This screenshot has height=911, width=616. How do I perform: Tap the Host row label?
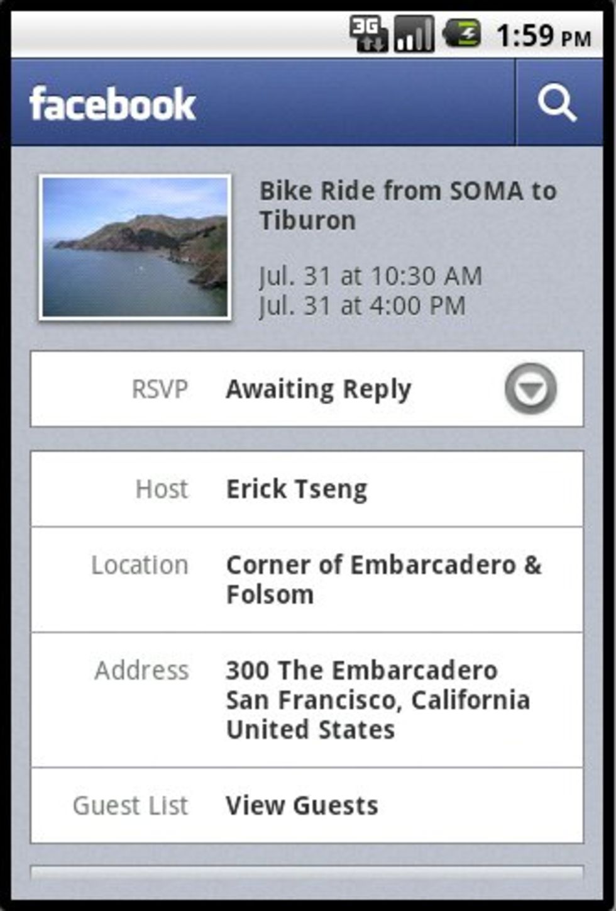pyautogui.click(x=162, y=489)
